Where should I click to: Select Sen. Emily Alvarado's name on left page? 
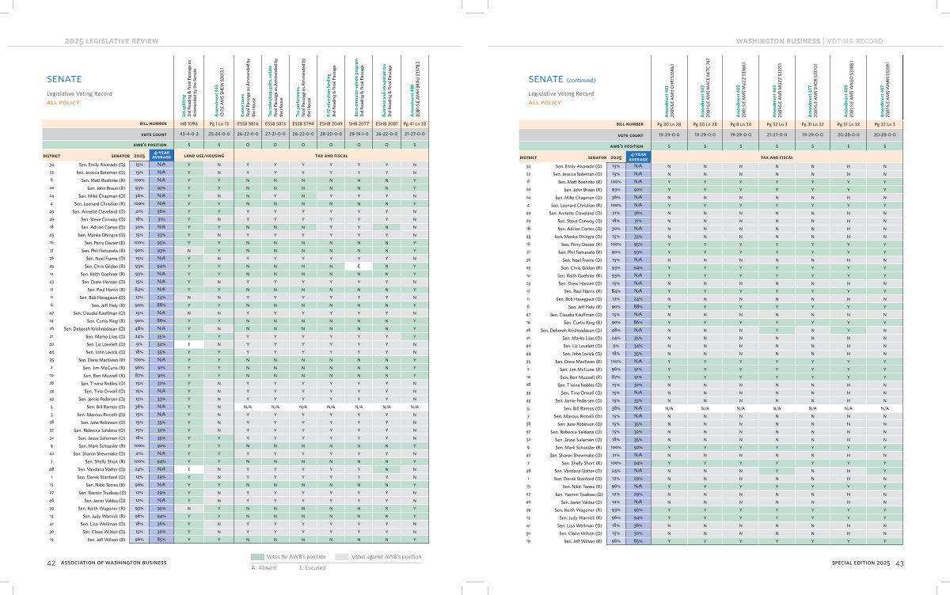99,165
